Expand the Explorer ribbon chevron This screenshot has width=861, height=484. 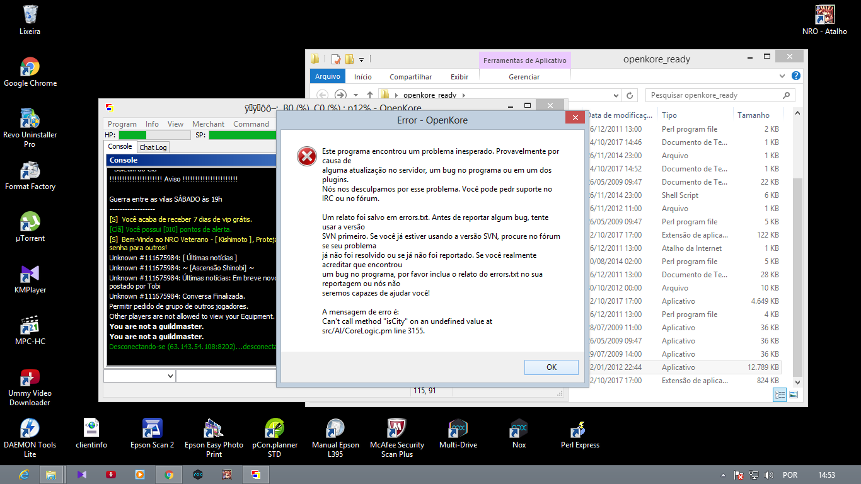(x=783, y=76)
